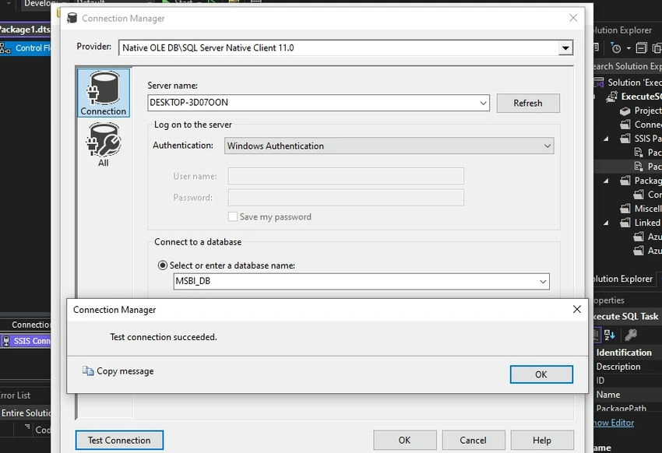Select the Project tree item
The image size is (662, 453).
(640, 111)
